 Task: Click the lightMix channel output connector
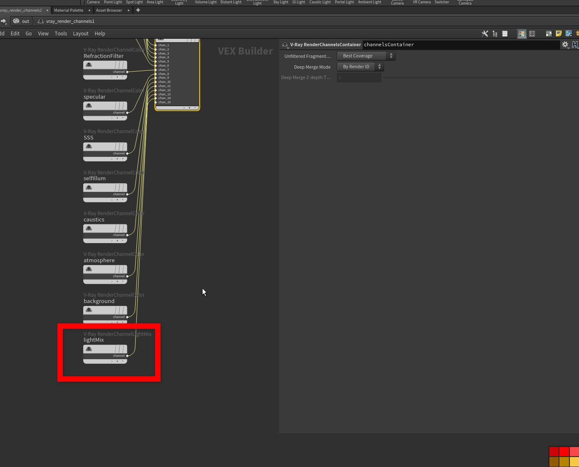(127, 356)
